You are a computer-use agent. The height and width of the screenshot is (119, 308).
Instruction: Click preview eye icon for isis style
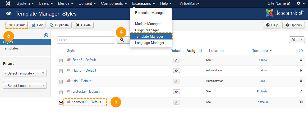(68, 81)
